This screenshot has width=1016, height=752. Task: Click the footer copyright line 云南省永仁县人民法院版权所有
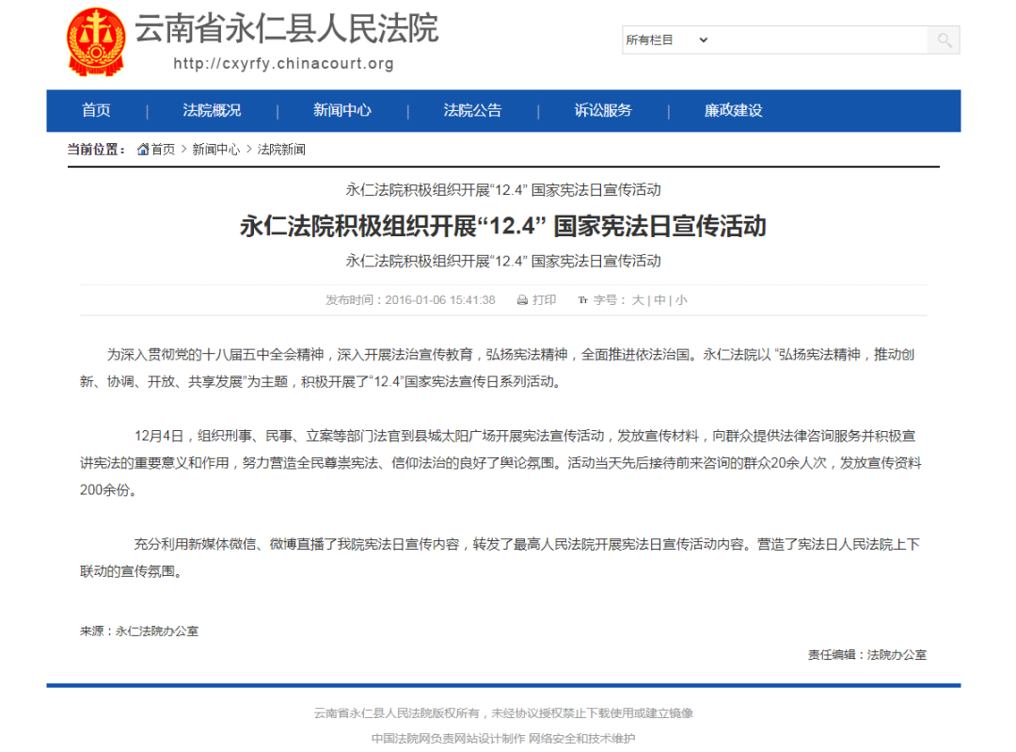click(503, 713)
